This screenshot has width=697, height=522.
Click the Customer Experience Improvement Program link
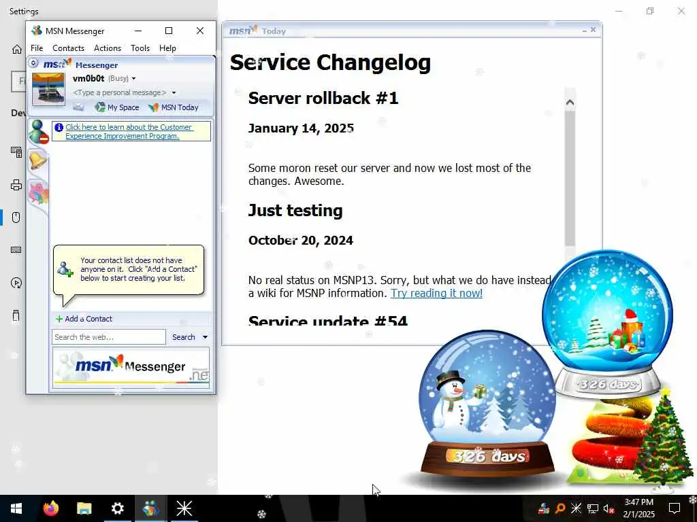tap(129, 131)
